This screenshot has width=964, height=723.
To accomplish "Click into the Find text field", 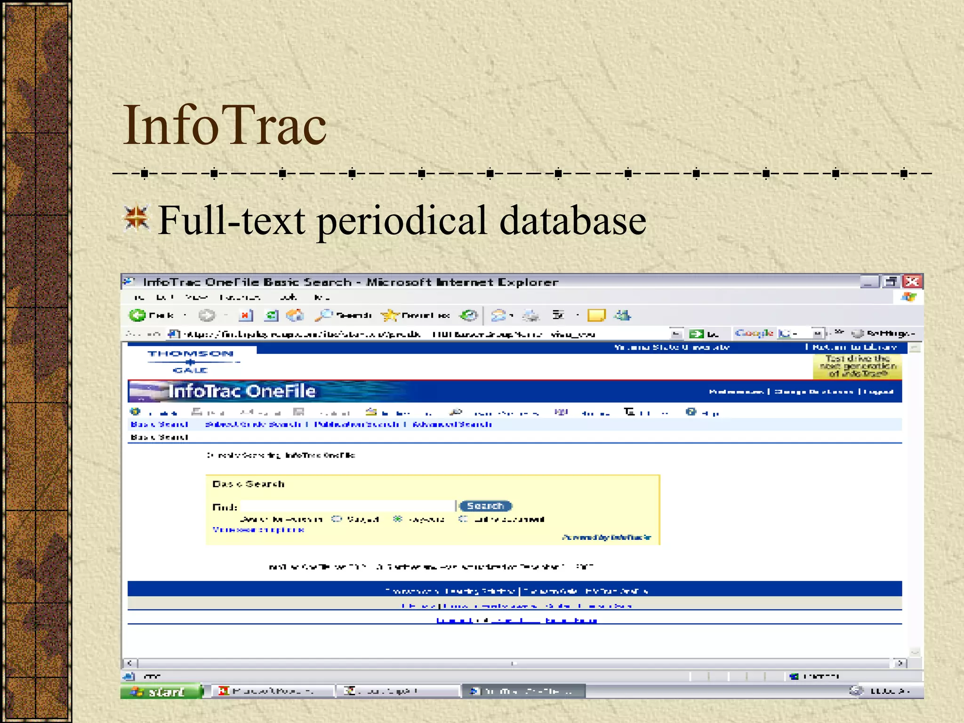I will coord(348,506).
